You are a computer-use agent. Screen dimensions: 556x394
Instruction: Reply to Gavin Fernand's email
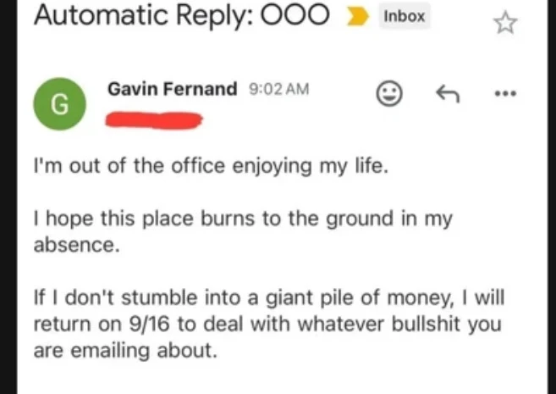click(446, 95)
